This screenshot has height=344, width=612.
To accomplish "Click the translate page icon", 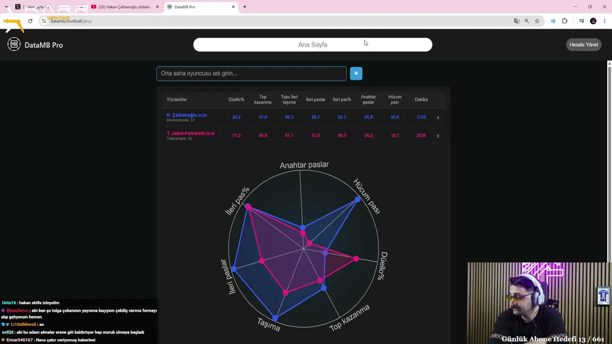I will point(516,21).
